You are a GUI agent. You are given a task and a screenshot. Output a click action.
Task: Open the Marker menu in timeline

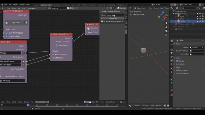pos(20,102)
